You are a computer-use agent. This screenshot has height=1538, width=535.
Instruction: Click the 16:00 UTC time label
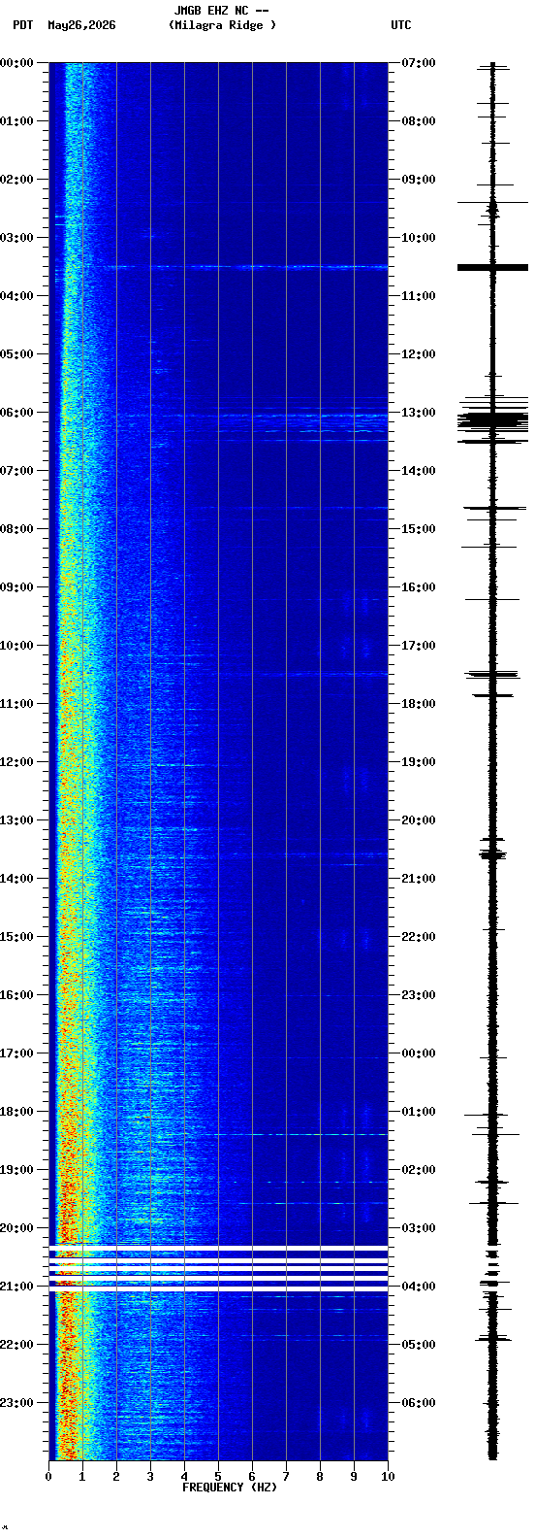click(419, 587)
